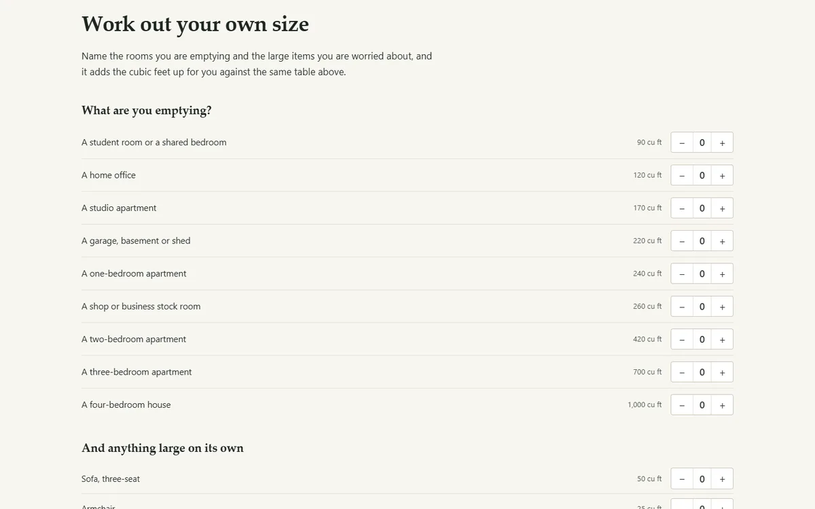Remove a two-bedroom apartment
Image resolution: width=815 pixels, height=509 pixels.
[x=682, y=339]
